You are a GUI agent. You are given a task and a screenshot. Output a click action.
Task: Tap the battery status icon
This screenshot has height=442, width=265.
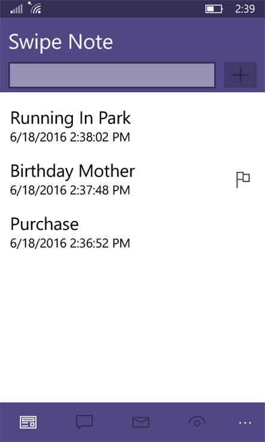click(214, 9)
